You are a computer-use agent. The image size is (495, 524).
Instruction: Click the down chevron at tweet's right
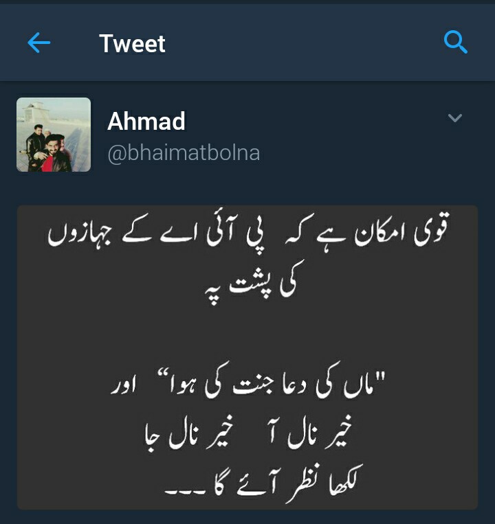[455, 117]
